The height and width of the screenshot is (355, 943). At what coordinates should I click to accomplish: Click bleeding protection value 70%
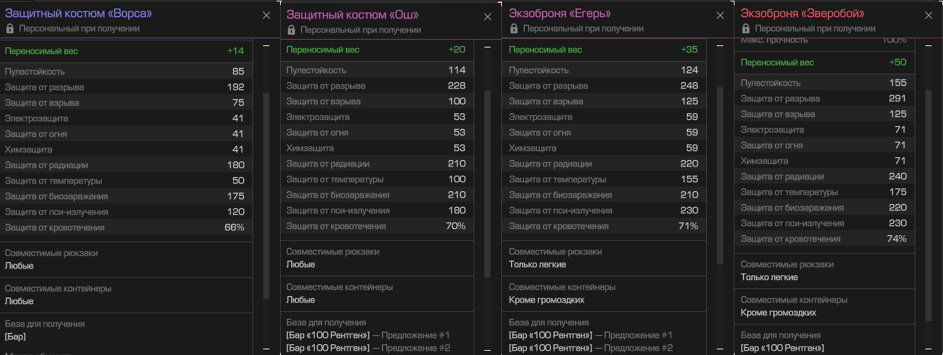coord(455,226)
